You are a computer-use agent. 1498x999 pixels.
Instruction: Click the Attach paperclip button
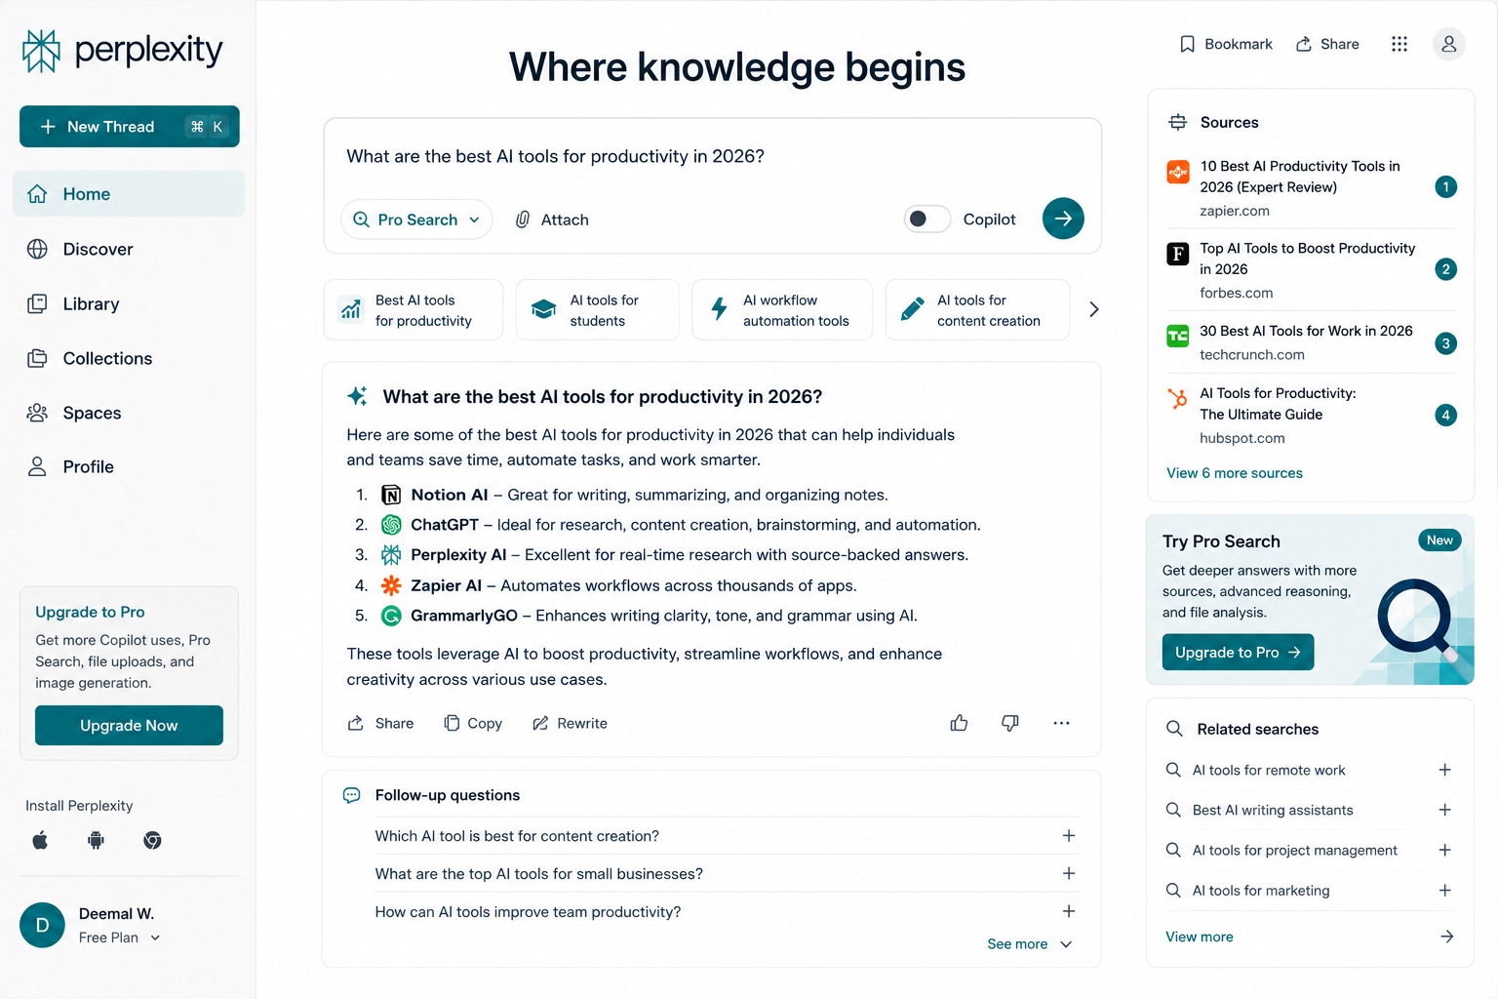click(552, 220)
